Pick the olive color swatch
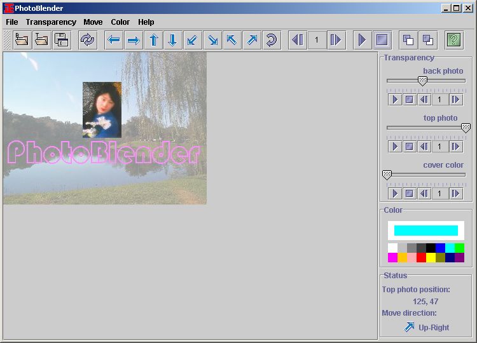 click(440, 257)
